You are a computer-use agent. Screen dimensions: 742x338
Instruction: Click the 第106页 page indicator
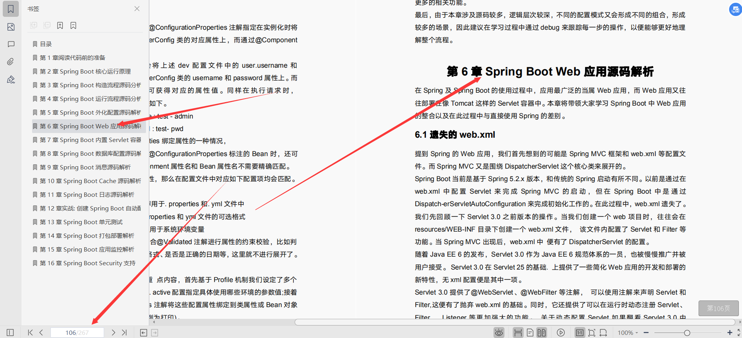(x=719, y=308)
